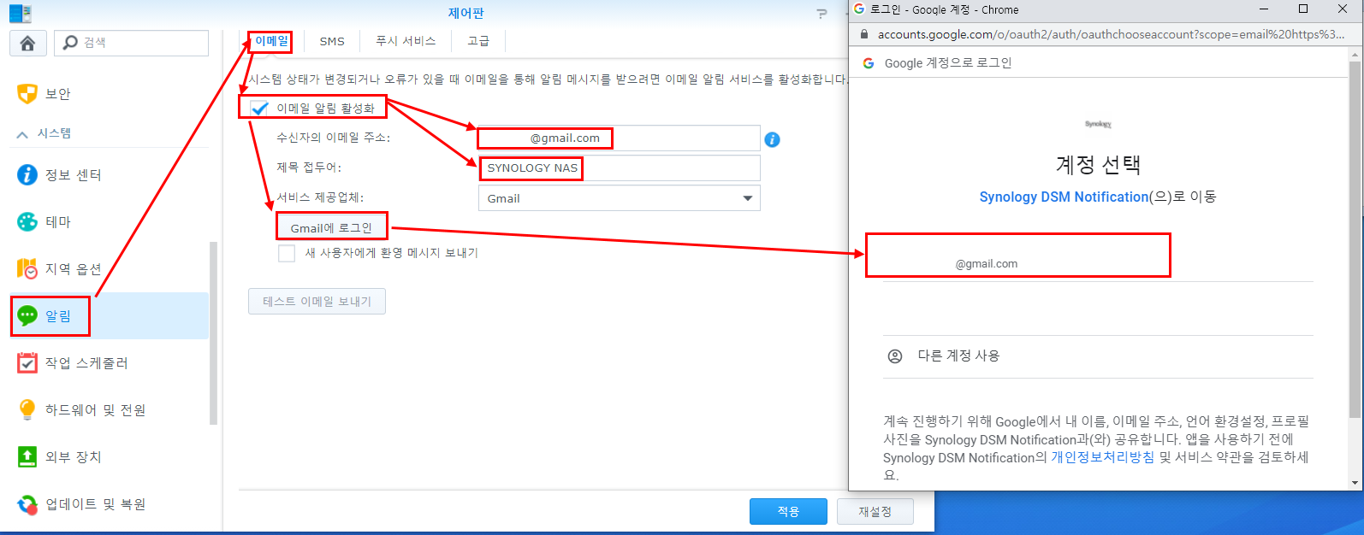This screenshot has width=1364, height=535.
Task: Click subject prefix SYNOLOGY NAS field
Action: (619, 168)
